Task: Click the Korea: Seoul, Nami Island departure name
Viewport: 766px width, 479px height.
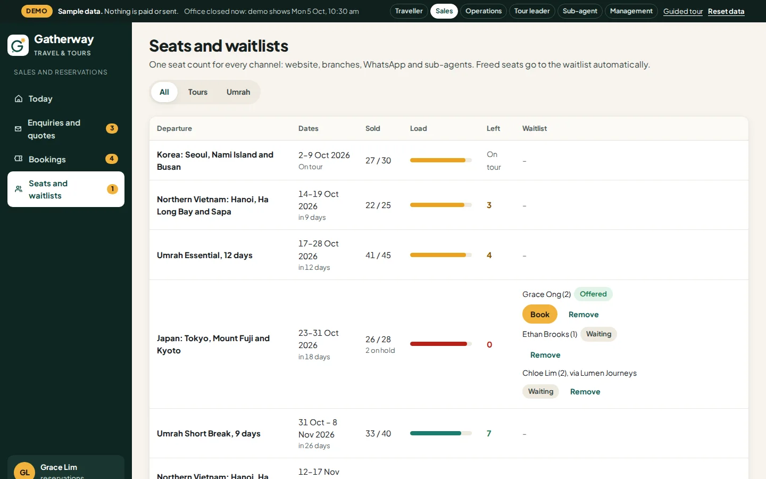Action: (215, 161)
